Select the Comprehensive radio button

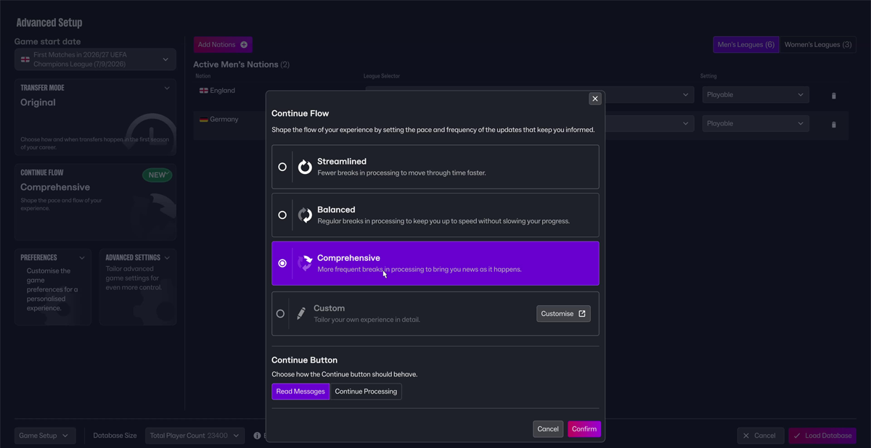pos(282,263)
